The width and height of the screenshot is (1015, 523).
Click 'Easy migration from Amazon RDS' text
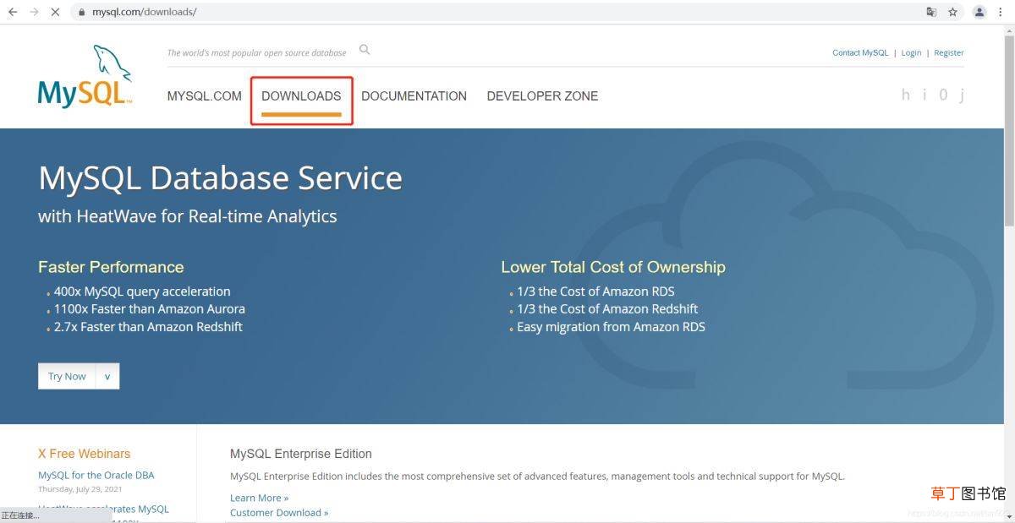(611, 327)
